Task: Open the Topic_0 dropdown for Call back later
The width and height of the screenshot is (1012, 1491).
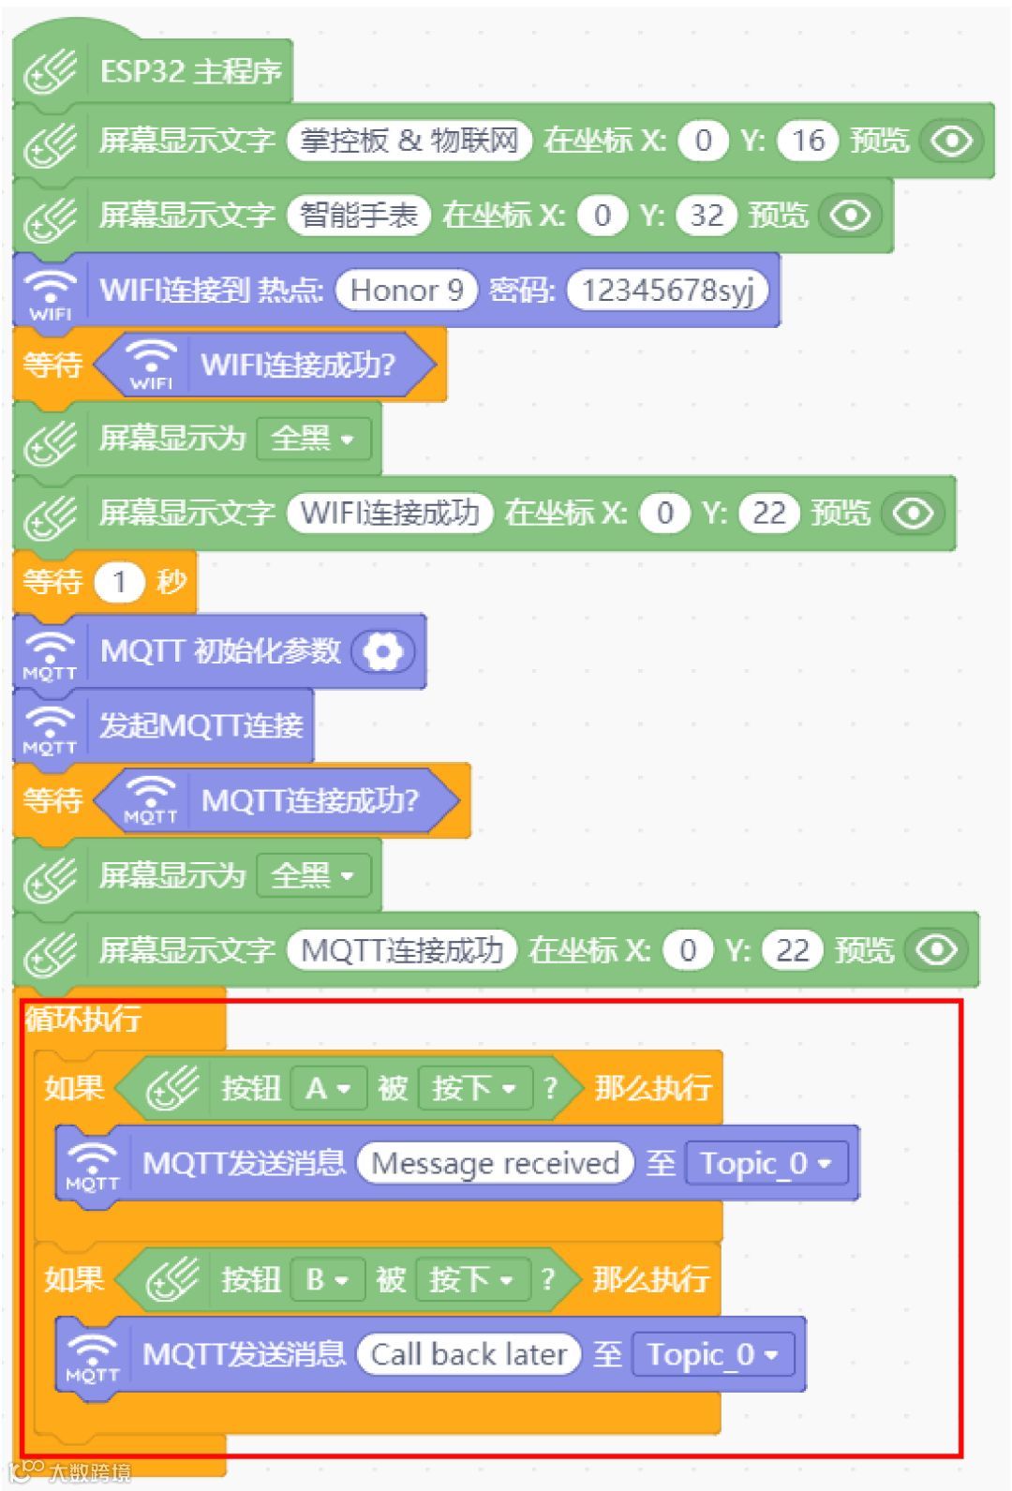Action: point(713,1355)
